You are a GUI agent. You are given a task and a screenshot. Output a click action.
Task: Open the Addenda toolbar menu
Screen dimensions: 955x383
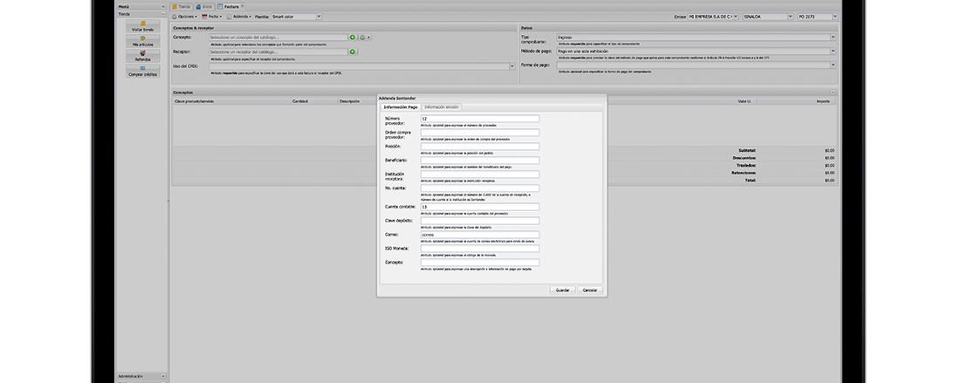point(237,17)
